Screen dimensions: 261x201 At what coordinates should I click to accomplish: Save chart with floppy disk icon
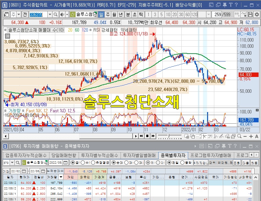(250, 14)
